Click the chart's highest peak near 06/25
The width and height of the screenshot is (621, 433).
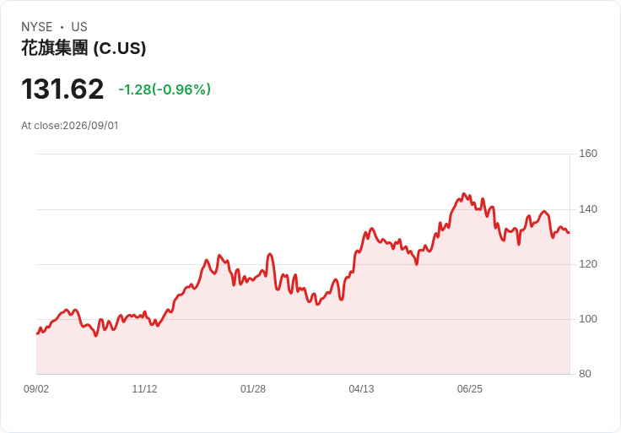(464, 194)
